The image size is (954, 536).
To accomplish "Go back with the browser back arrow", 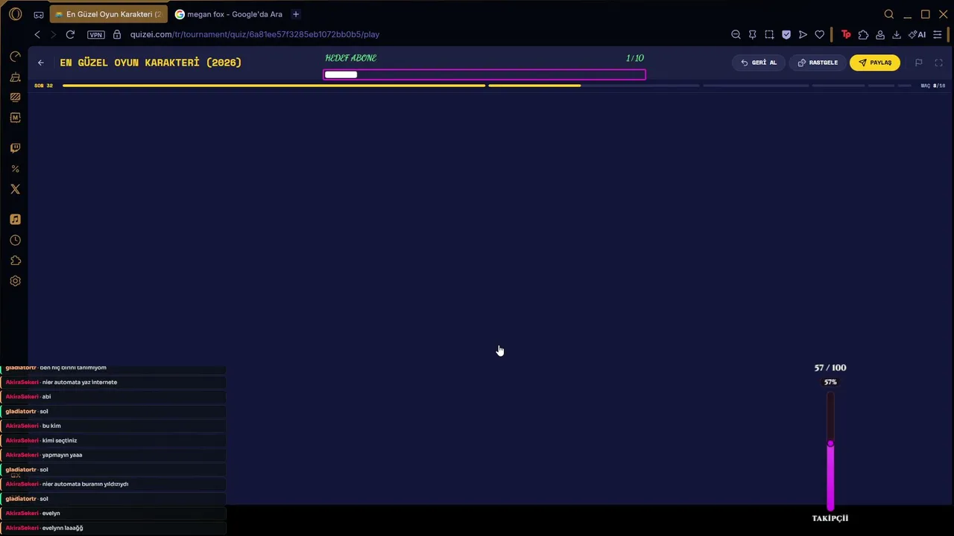I will [37, 34].
